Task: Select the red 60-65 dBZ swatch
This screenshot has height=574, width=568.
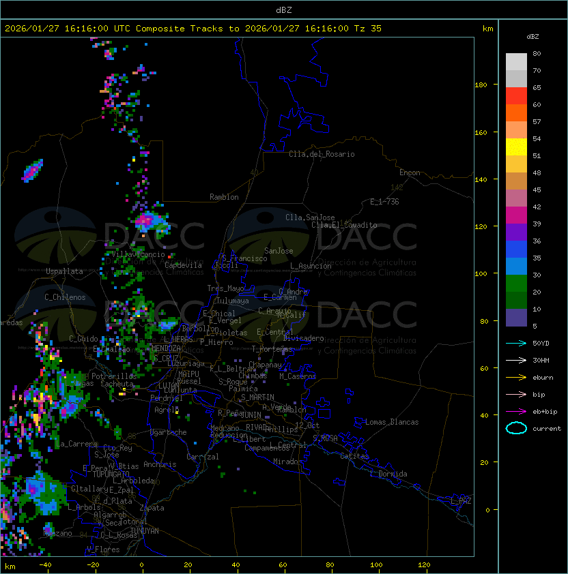Action: click(516, 96)
